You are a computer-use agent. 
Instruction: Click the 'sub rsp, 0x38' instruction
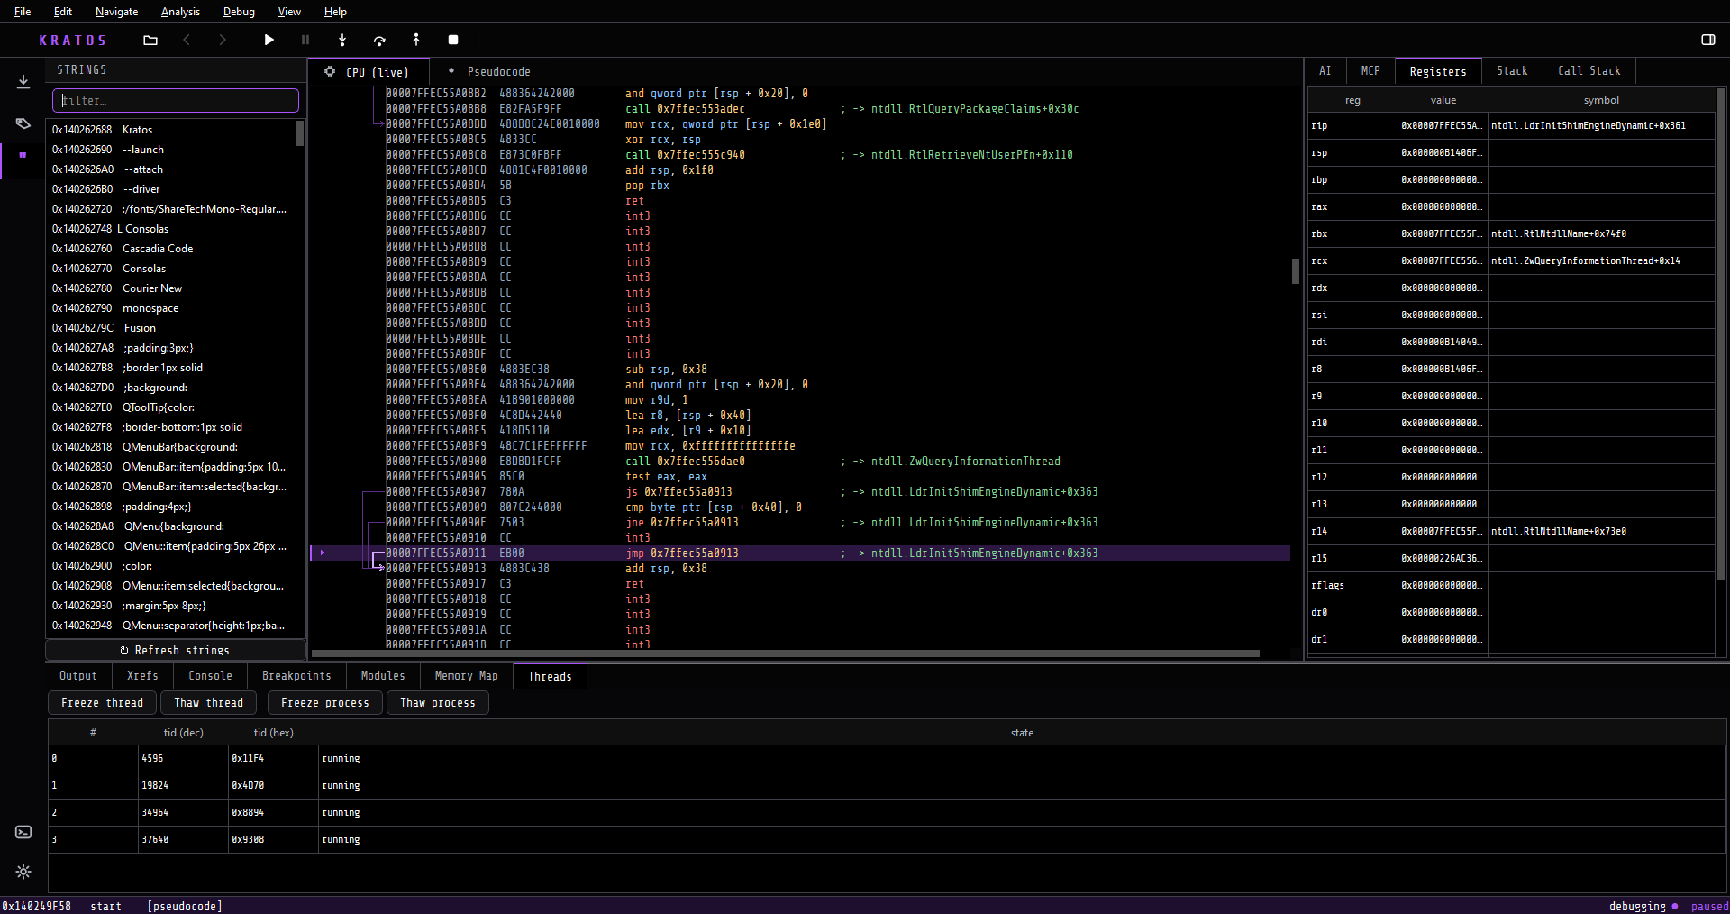click(666, 370)
